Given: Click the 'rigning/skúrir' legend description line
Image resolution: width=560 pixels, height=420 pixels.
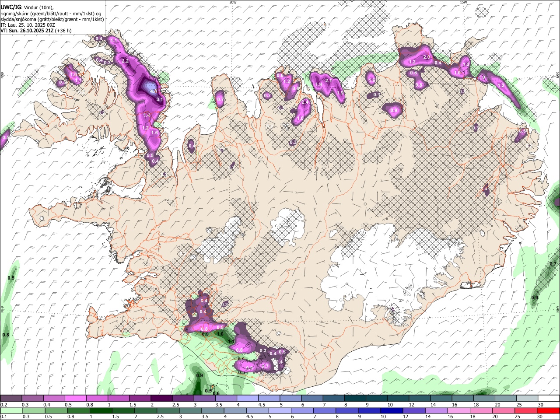Looking at the screenshot, I should pos(51,13).
